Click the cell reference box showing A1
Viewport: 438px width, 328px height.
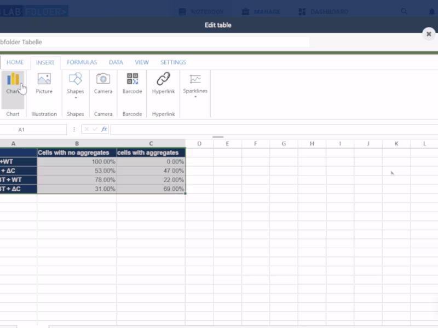tap(33, 130)
